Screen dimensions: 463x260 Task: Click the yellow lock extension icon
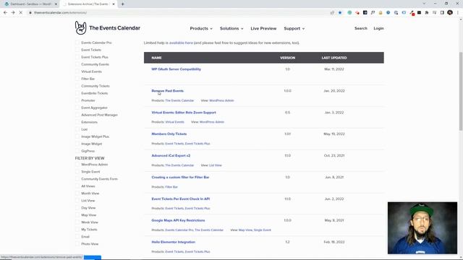pyautogui.click(x=381, y=13)
